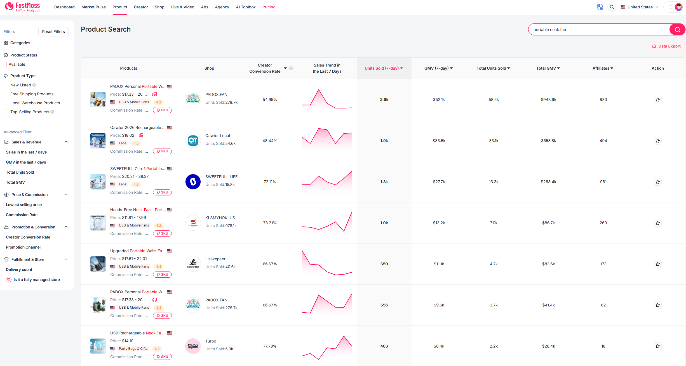Screen dimensions: 686x366
Task: Open the Qawtor Local shop logo
Action: pos(193,141)
